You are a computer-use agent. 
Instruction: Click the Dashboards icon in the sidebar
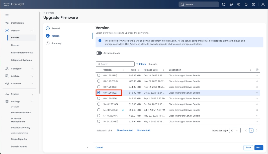coord(7,23)
